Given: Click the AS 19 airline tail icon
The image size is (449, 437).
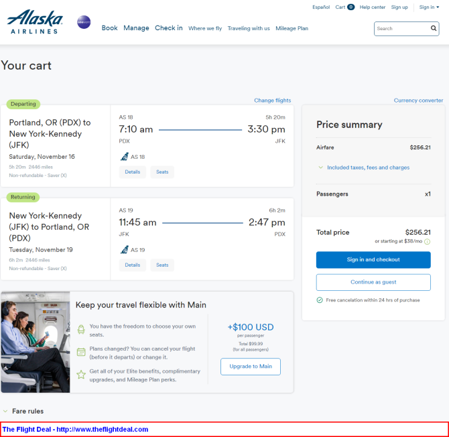Looking at the screenshot, I should tap(124, 250).
